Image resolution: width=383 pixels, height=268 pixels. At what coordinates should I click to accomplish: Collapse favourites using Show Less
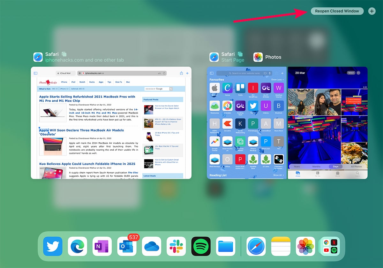pyautogui.click(x=277, y=80)
